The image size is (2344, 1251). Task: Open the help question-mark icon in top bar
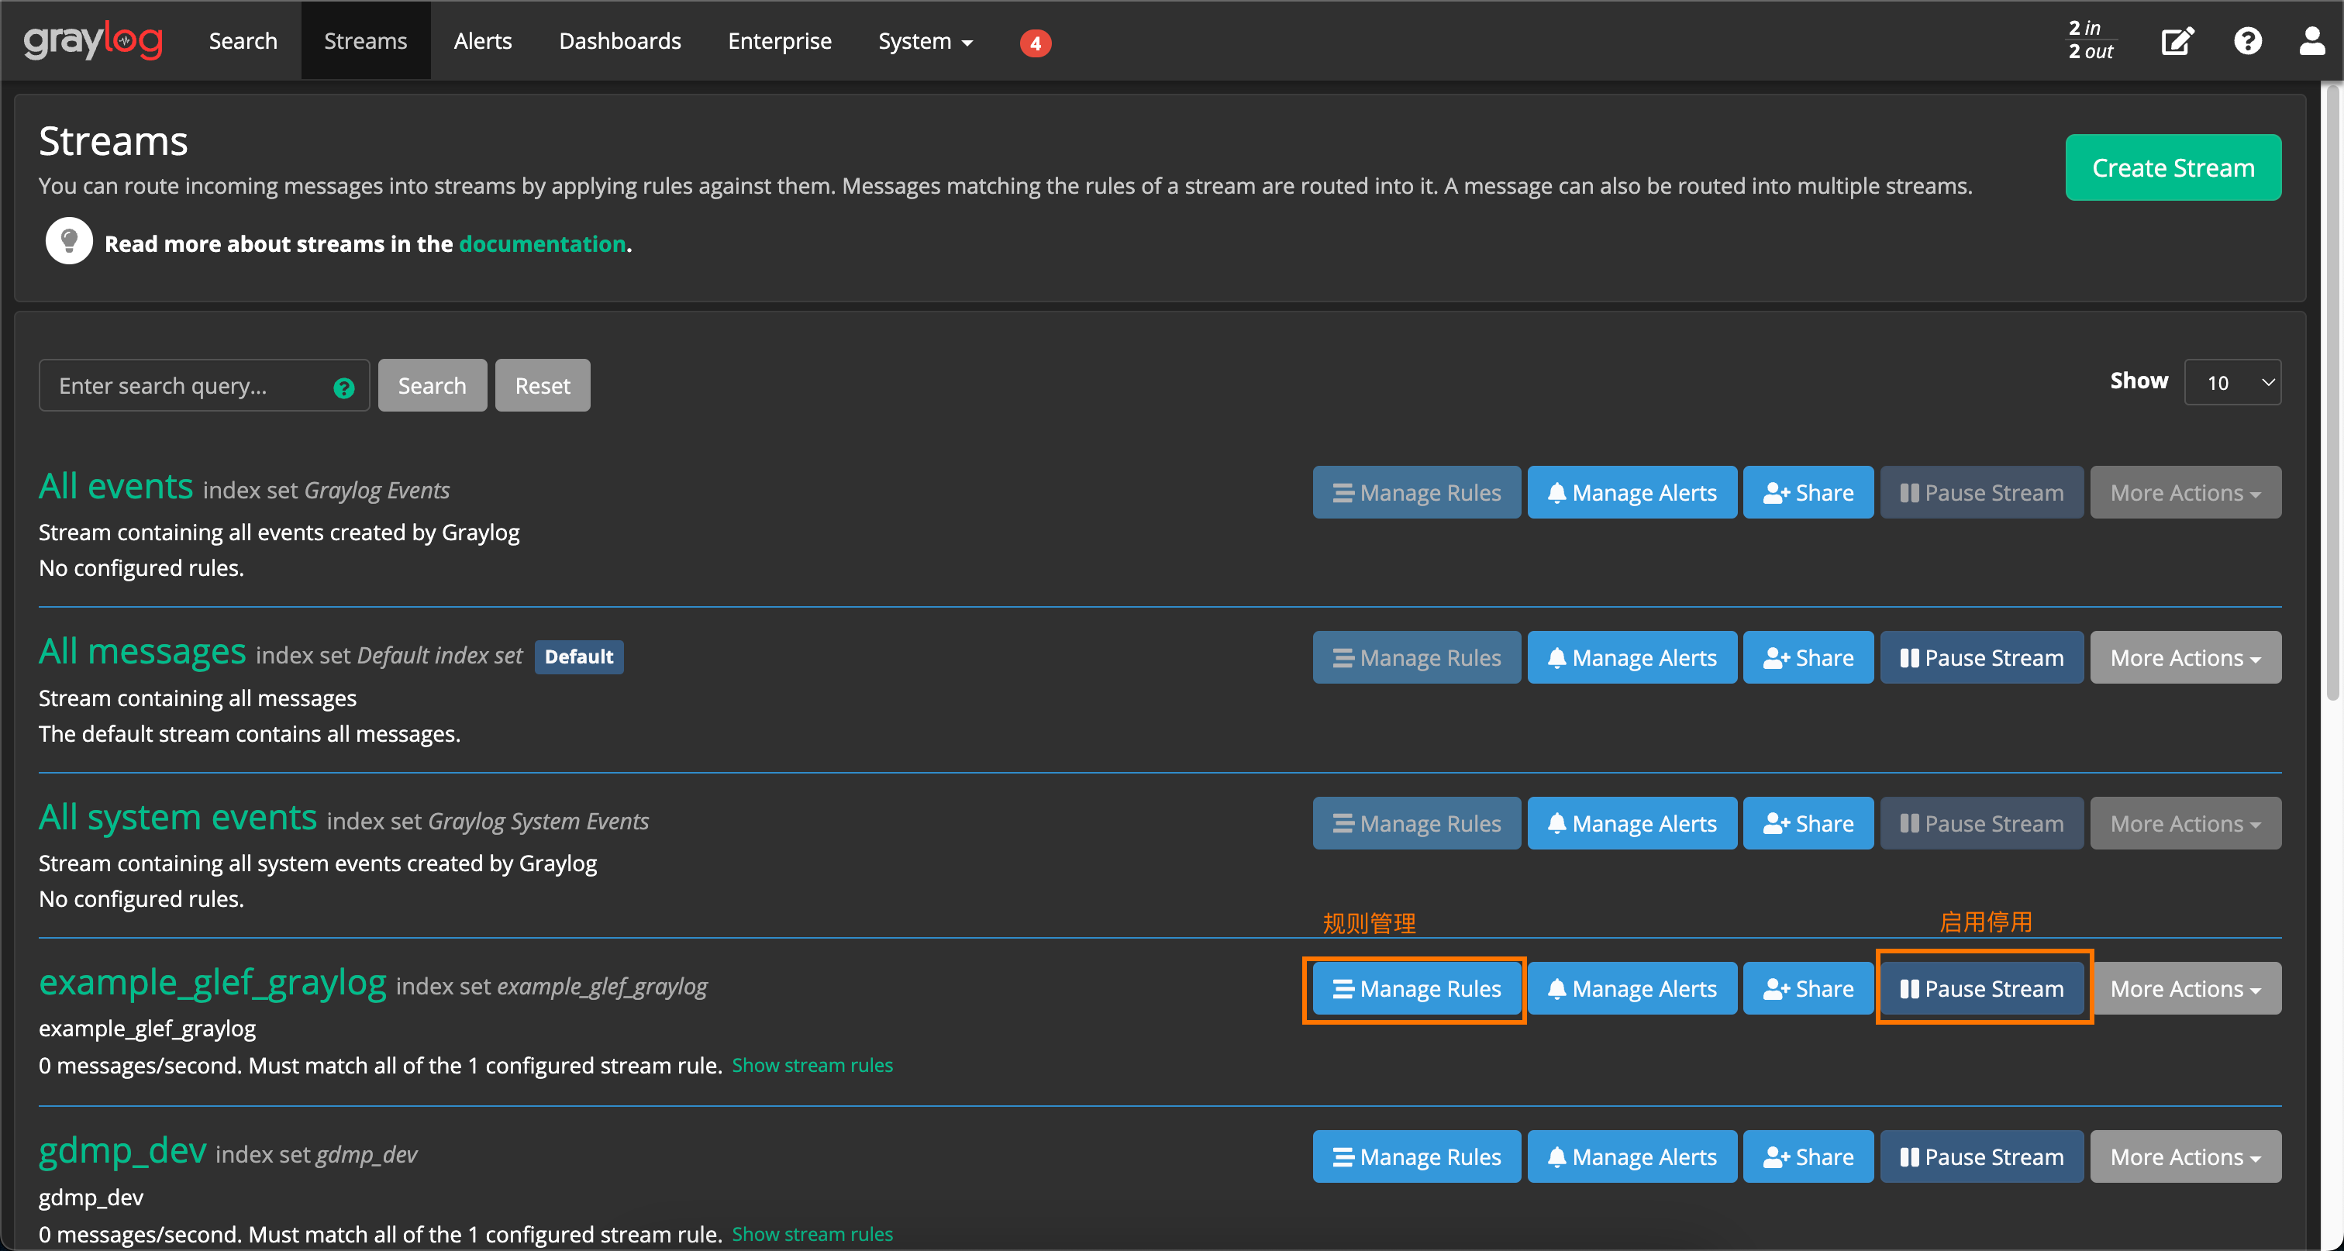2248,41
